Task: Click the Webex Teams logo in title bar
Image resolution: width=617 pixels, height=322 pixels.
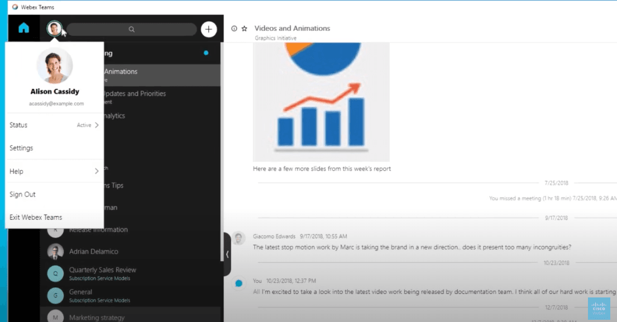Action: point(15,7)
